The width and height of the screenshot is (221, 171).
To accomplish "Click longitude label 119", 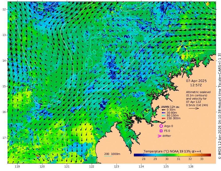I will click(x=17, y=167).
